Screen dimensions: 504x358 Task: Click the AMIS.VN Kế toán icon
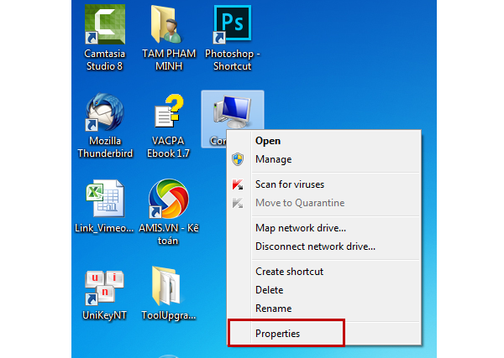point(169,202)
